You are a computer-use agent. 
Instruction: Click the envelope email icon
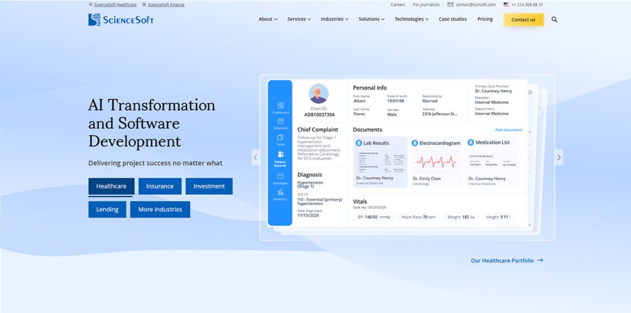pos(450,5)
